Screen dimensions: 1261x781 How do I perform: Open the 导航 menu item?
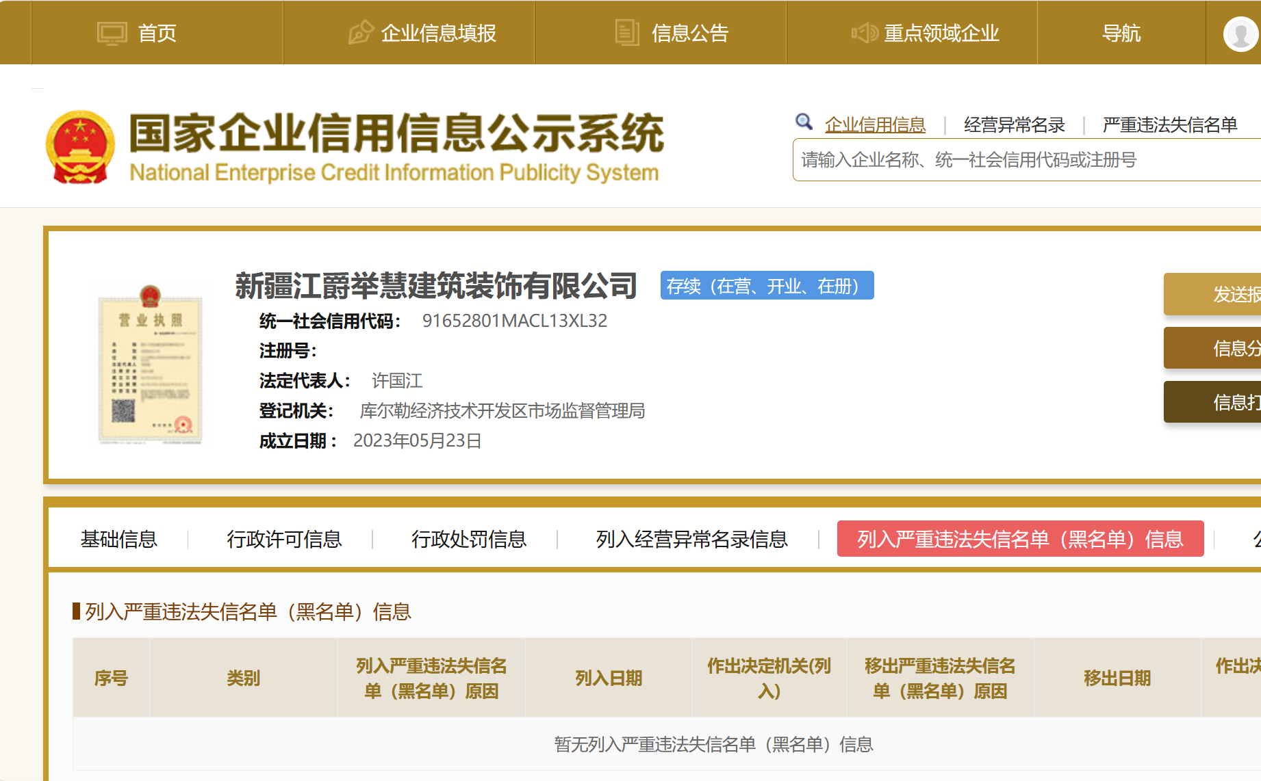coord(1121,33)
